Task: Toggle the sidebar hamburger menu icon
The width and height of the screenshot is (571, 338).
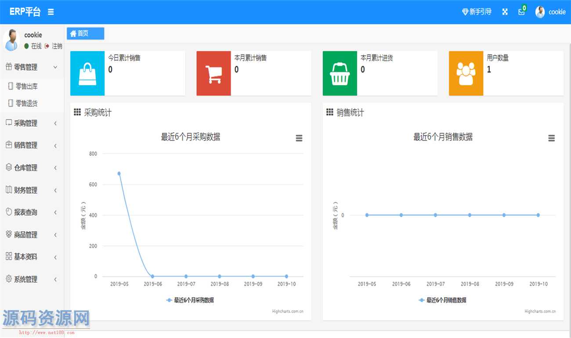Action: (x=51, y=12)
